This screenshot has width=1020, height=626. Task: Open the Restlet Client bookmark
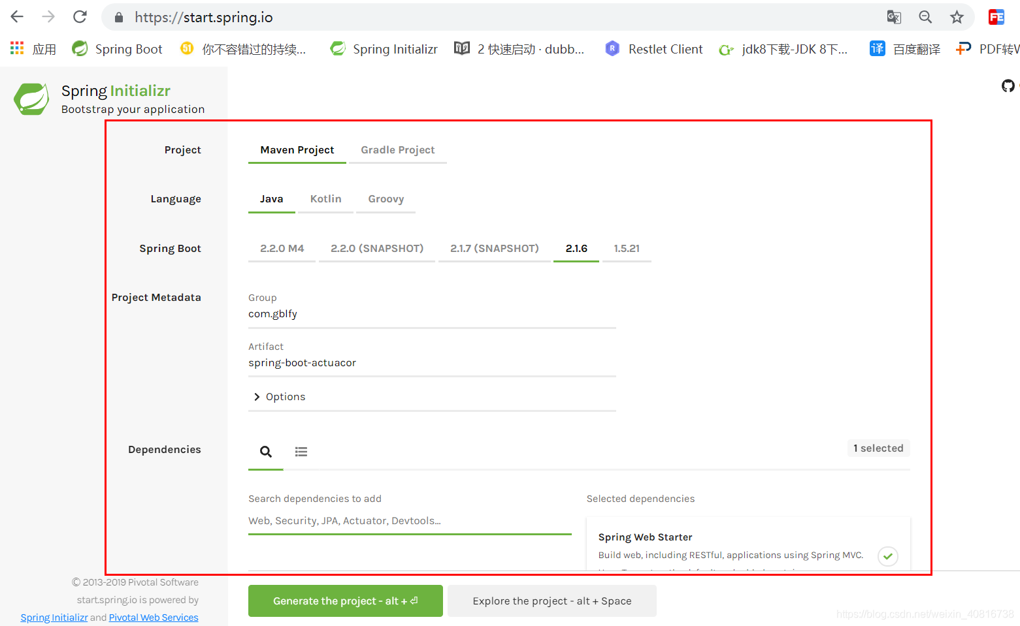tap(654, 49)
